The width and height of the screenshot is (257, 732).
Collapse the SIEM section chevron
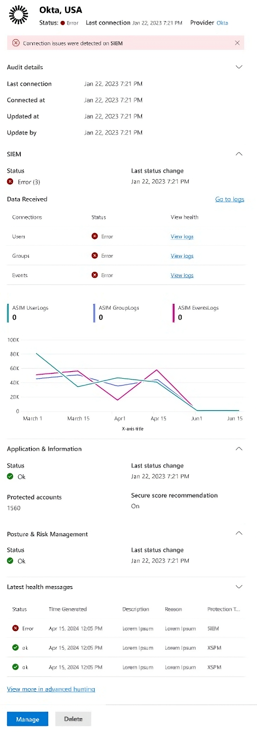pyautogui.click(x=239, y=154)
